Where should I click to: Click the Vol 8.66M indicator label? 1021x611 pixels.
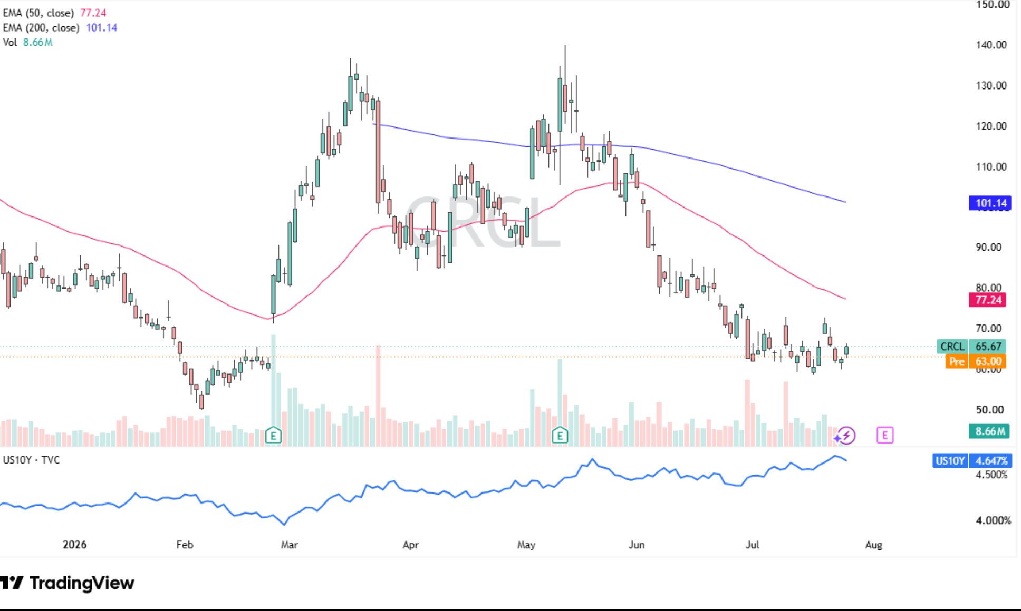(x=27, y=42)
